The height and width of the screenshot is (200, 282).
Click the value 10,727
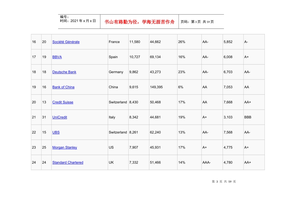click(x=135, y=57)
